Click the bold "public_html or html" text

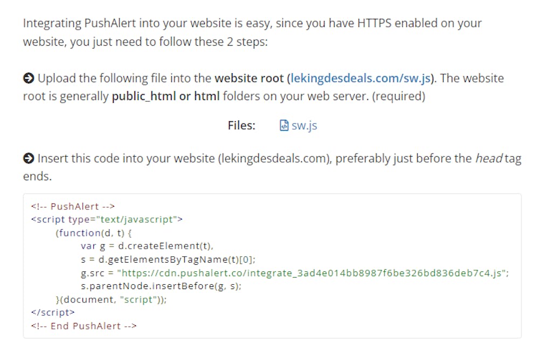[x=165, y=97]
